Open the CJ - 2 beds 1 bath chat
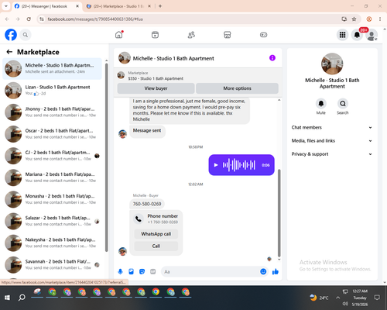Image resolution: width=387 pixels, height=310 pixels. 52,156
